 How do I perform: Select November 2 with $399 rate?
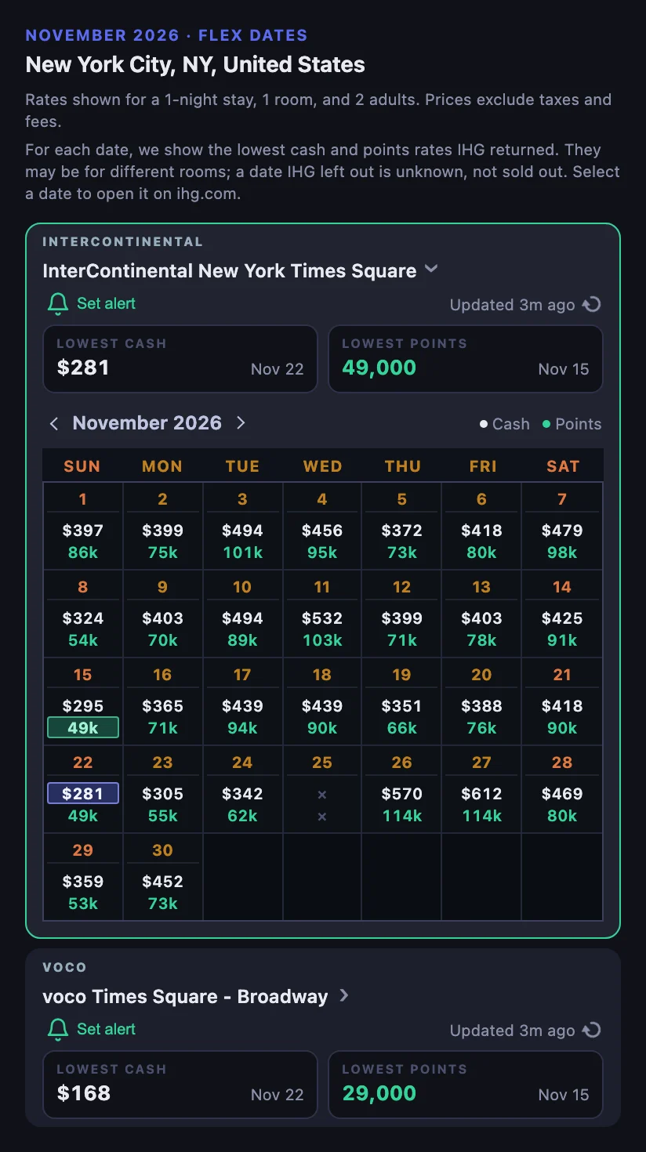click(x=163, y=526)
